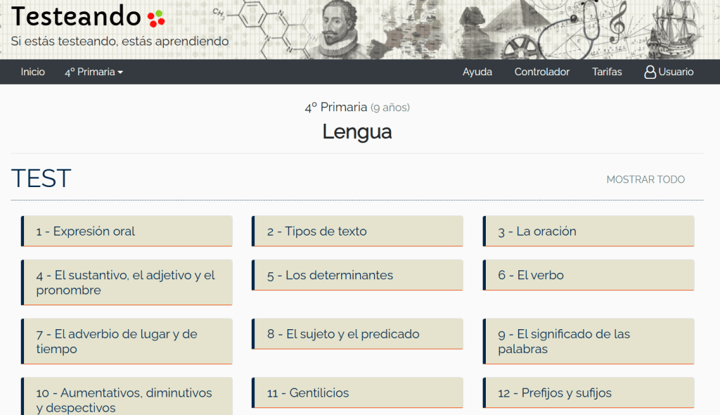Expand the 4º Primaria dropdown menu
This screenshot has height=415, width=720.
click(94, 72)
